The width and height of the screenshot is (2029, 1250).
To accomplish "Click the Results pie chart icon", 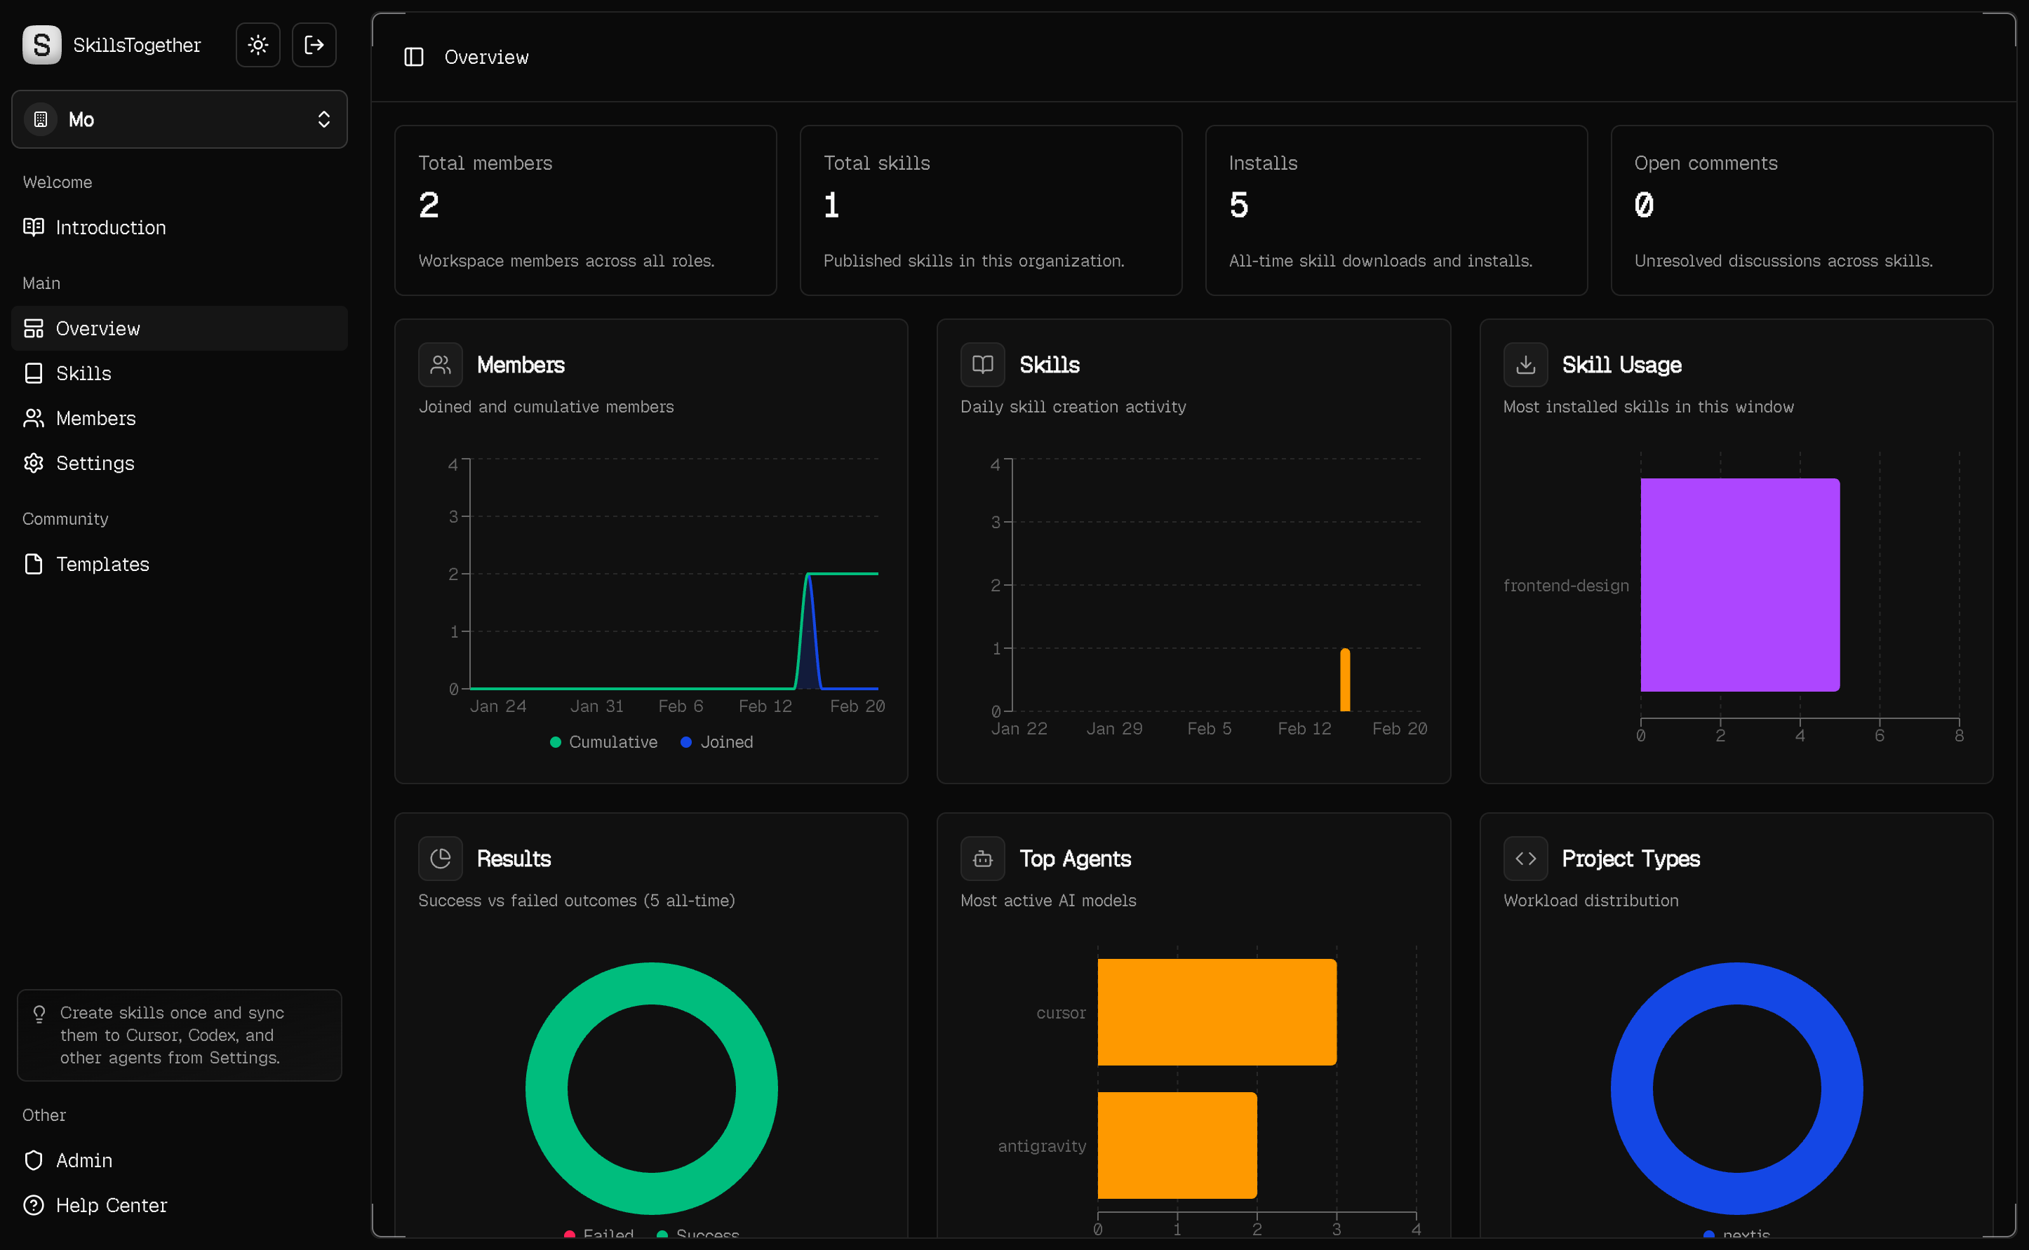I will [x=441, y=858].
